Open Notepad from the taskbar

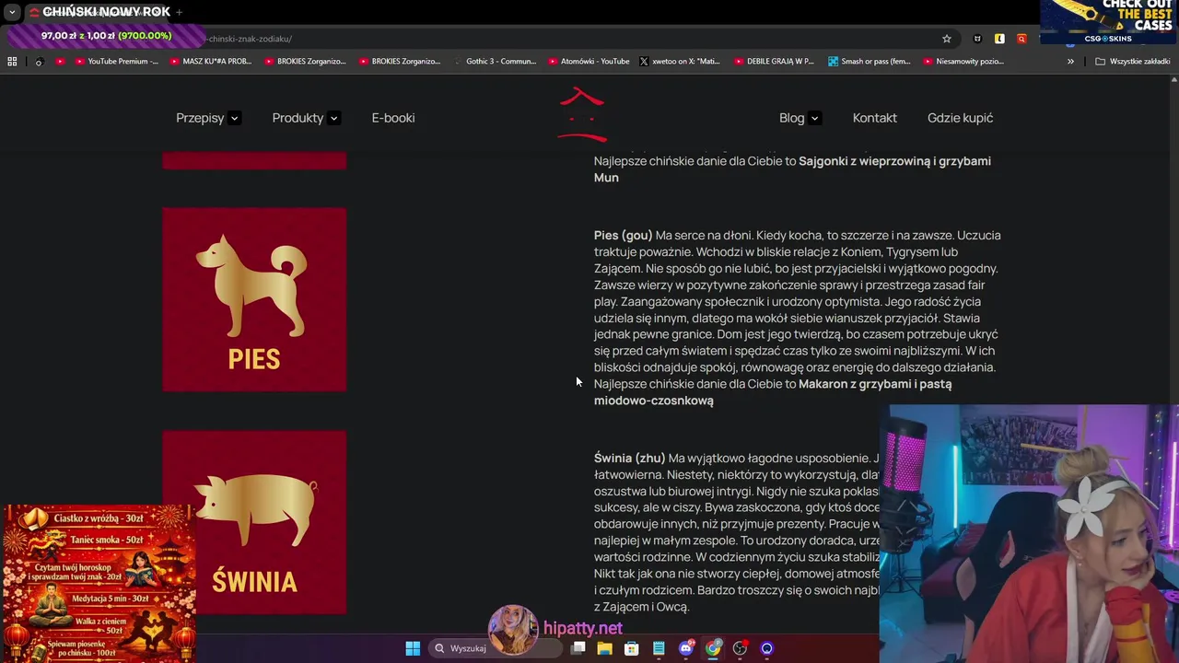click(x=659, y=648)
